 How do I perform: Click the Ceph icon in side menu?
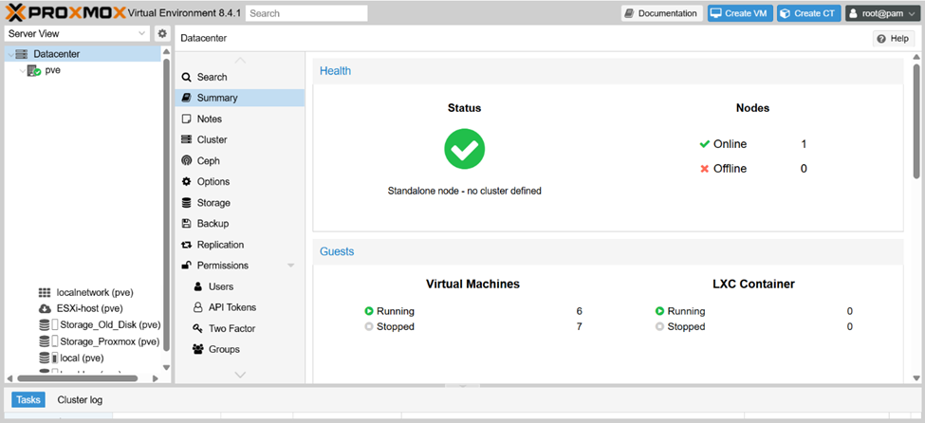coord(187,161)
